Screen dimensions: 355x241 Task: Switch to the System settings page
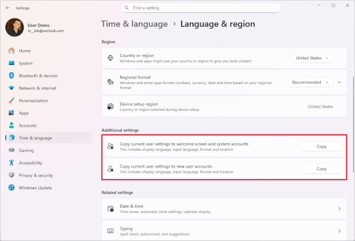click(x=25, y=63)
